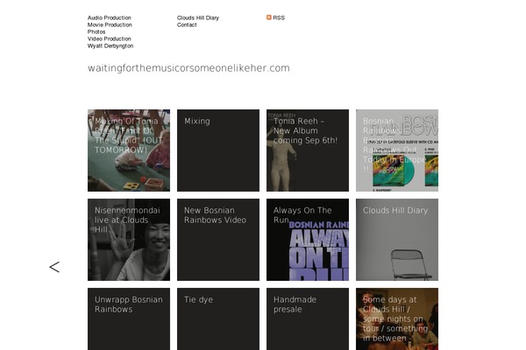Open Bosnian Rainbows Out Today tile
The image size is (526, 350).
[397, 150]
